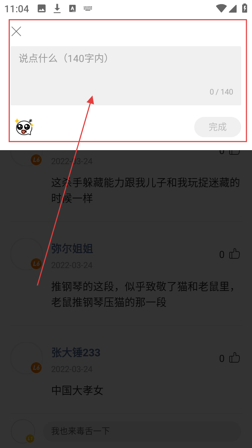Close the comment input dialog

[16, 31]
